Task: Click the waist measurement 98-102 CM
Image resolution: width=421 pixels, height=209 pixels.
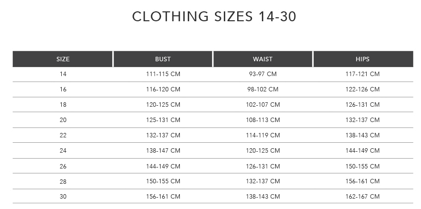Action: click(262, 89)
